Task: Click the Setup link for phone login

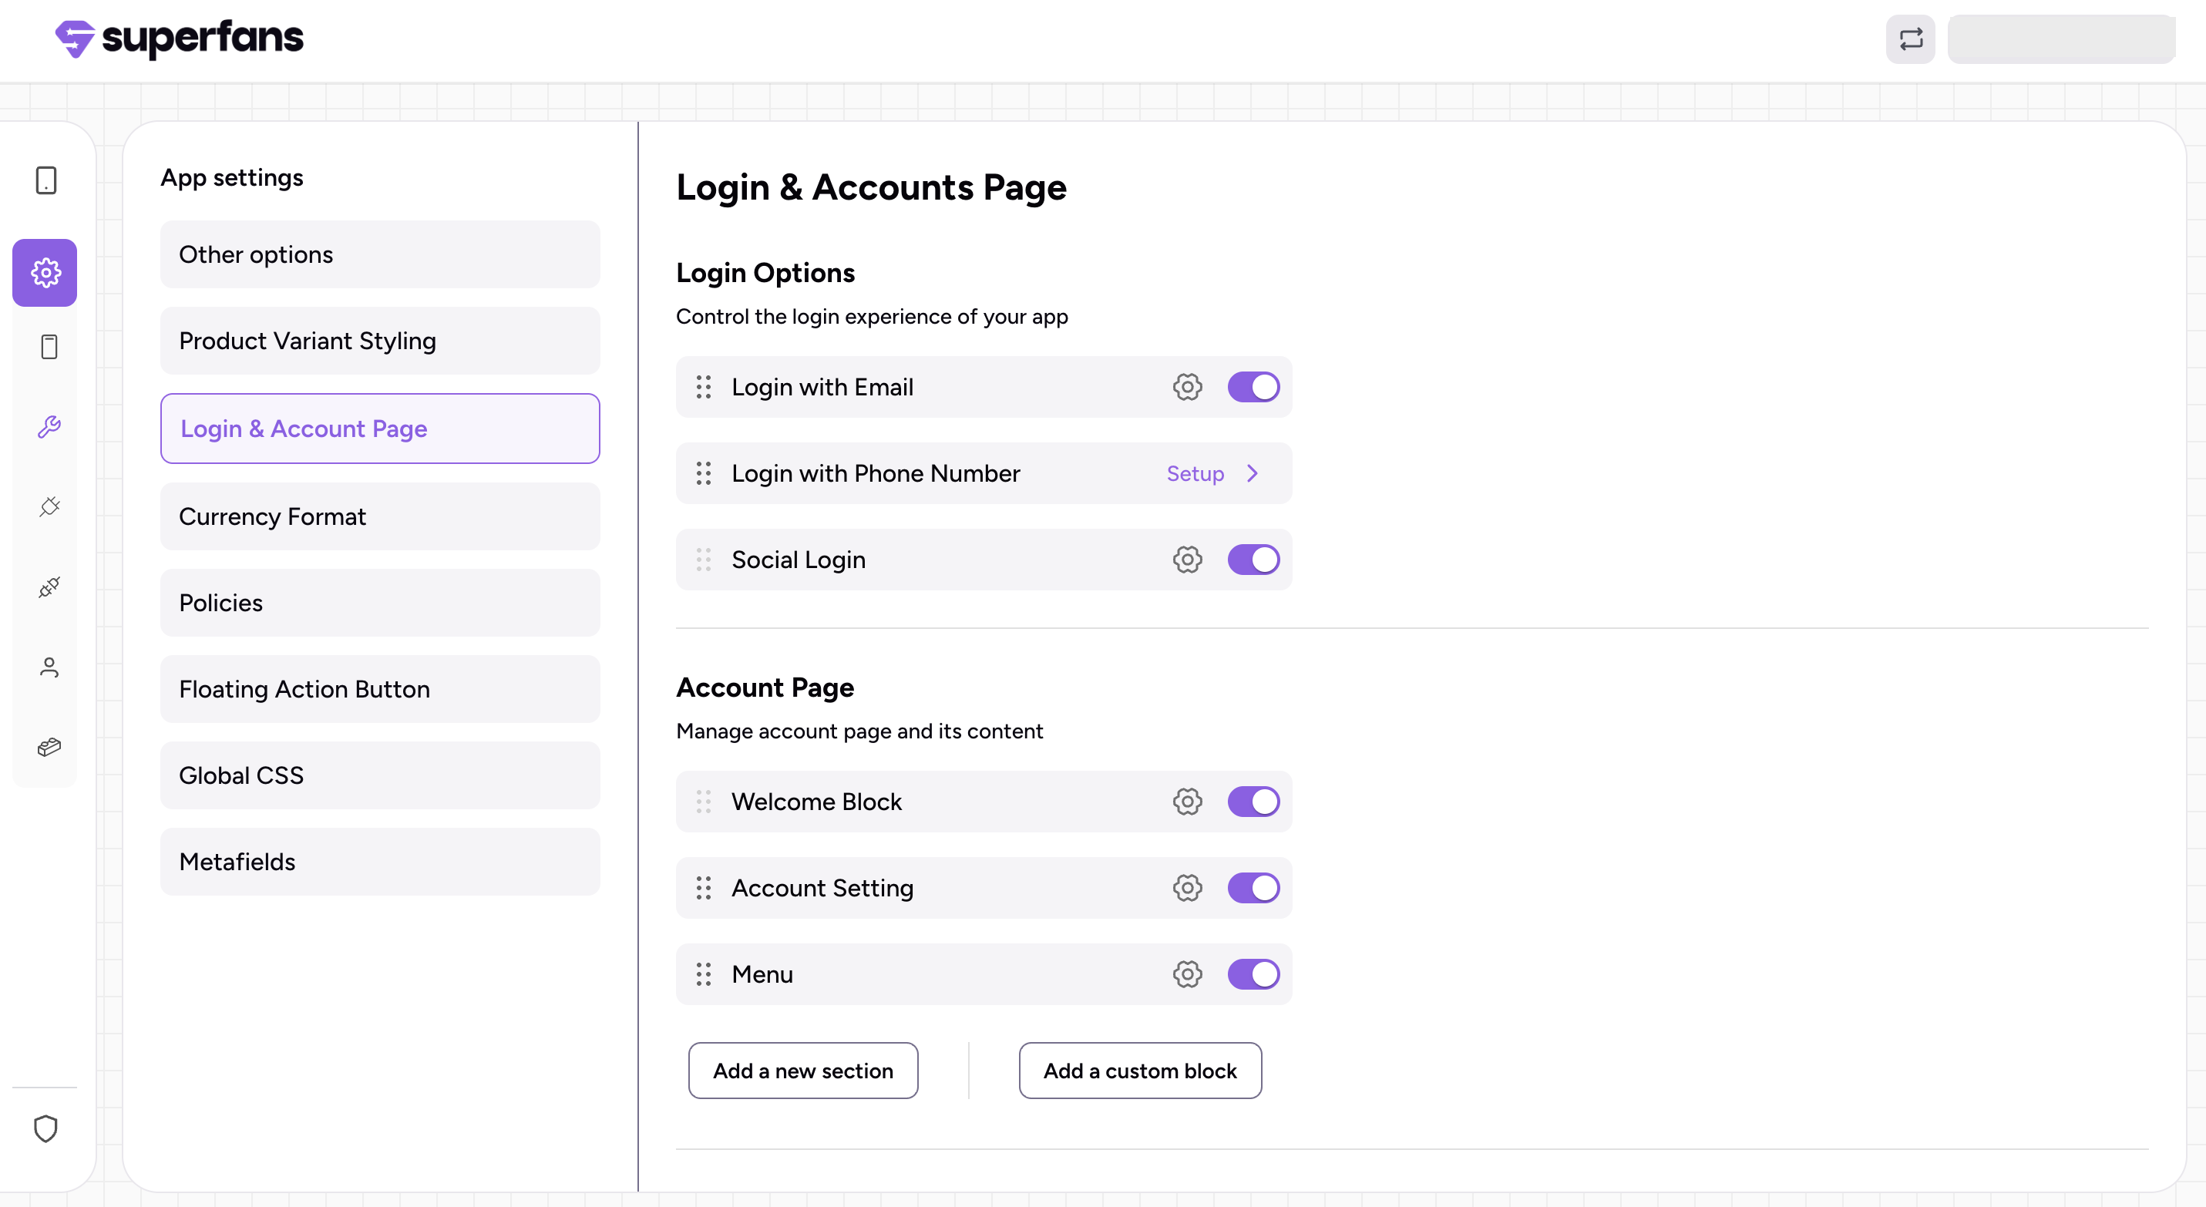Action: point(1195,473)
